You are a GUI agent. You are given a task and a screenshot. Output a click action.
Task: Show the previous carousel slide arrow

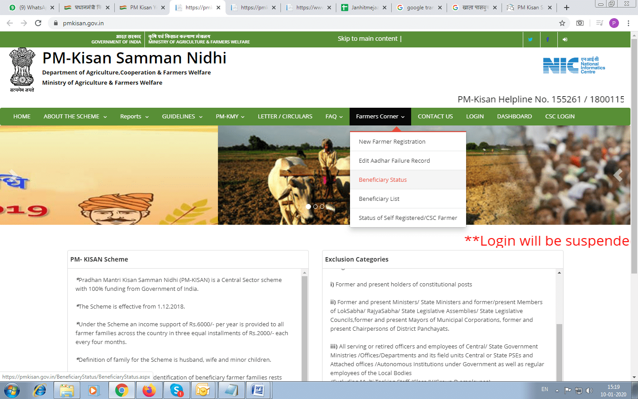tap(13, 175)
